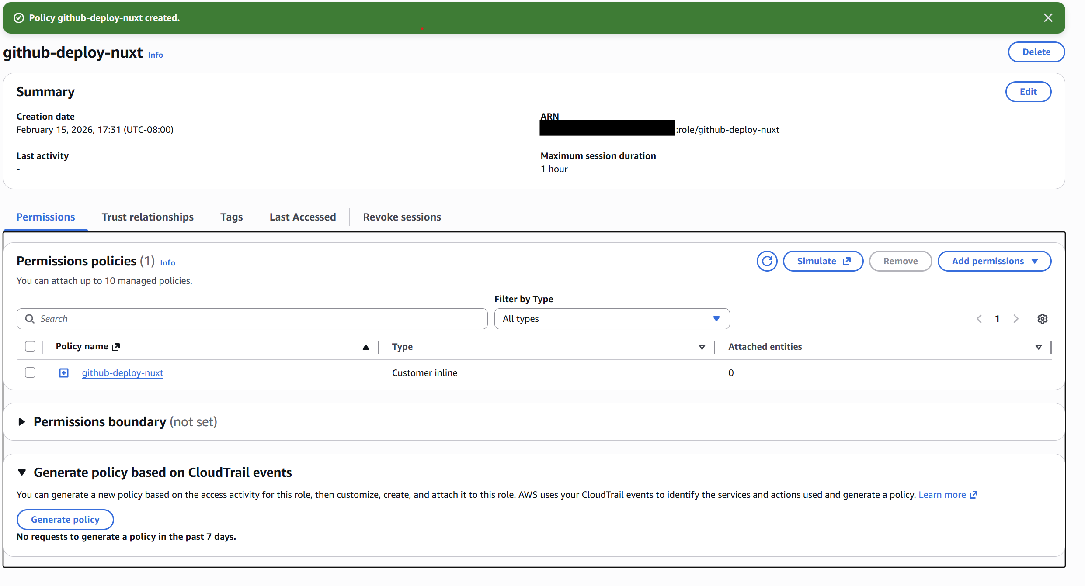
Task: Click the Remove policy button
Action: click(x=900, y=261)
